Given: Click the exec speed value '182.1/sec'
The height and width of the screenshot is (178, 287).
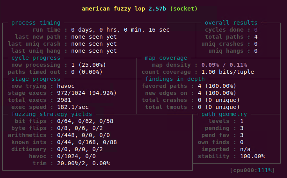Looking at the screenshot, I should pos(73,107).
